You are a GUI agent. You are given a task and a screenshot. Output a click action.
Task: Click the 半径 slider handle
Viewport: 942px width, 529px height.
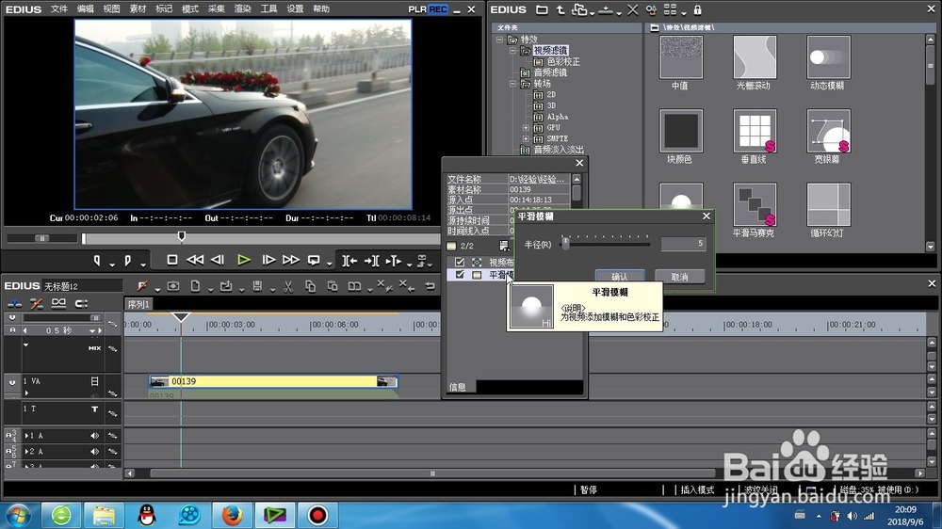565,243
